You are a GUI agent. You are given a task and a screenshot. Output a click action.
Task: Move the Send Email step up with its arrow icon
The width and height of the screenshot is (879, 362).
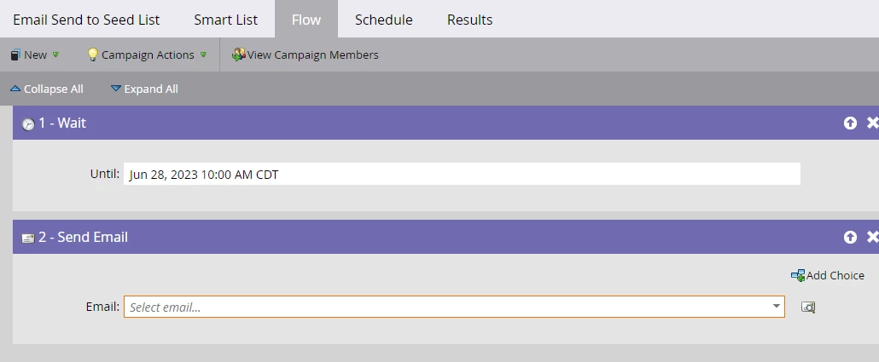(x=850, y=238)
